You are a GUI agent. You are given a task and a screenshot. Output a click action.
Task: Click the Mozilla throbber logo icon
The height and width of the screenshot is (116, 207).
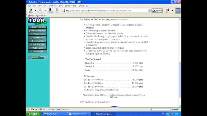point(178,11)
